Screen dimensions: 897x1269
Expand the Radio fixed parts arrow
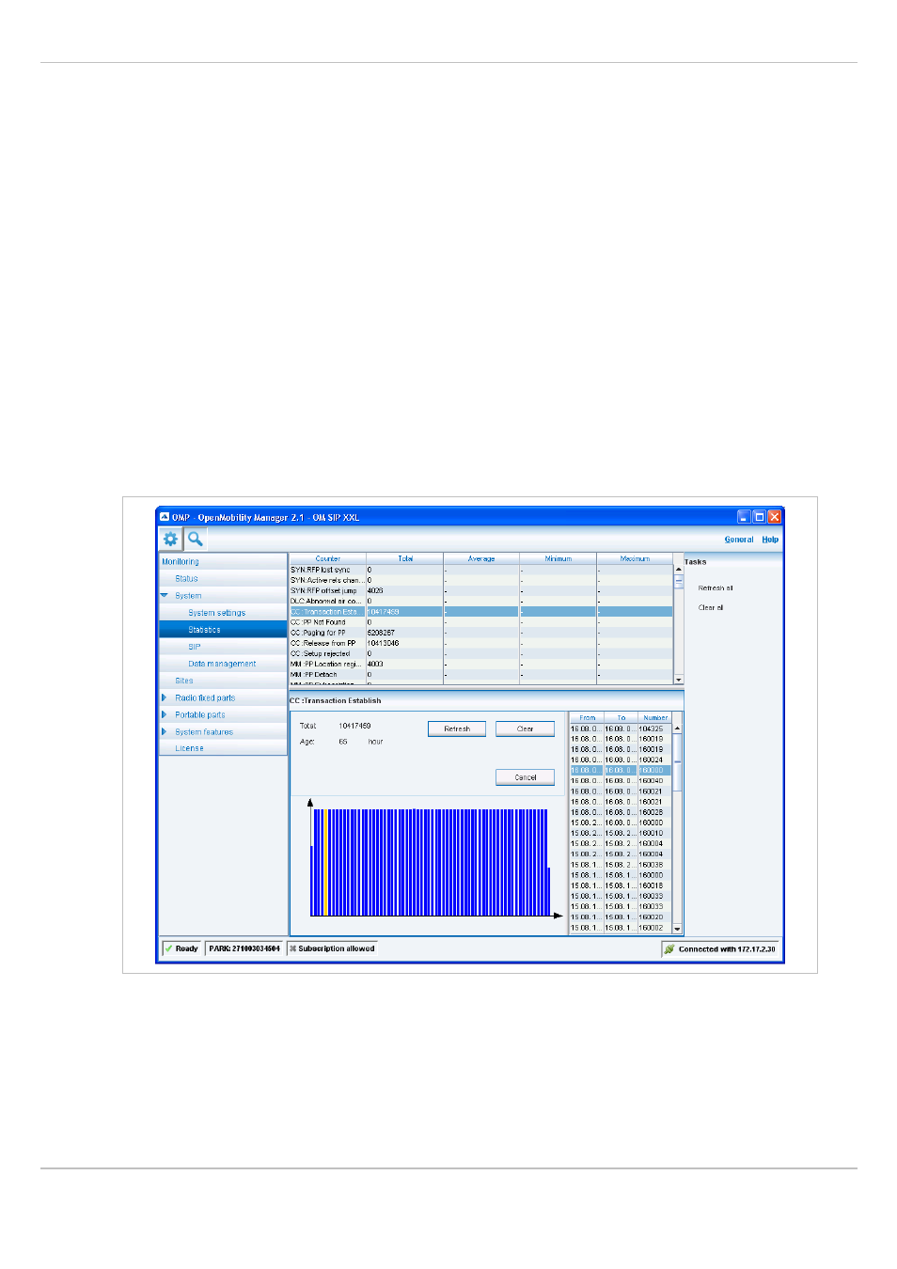tap(164, 698)
